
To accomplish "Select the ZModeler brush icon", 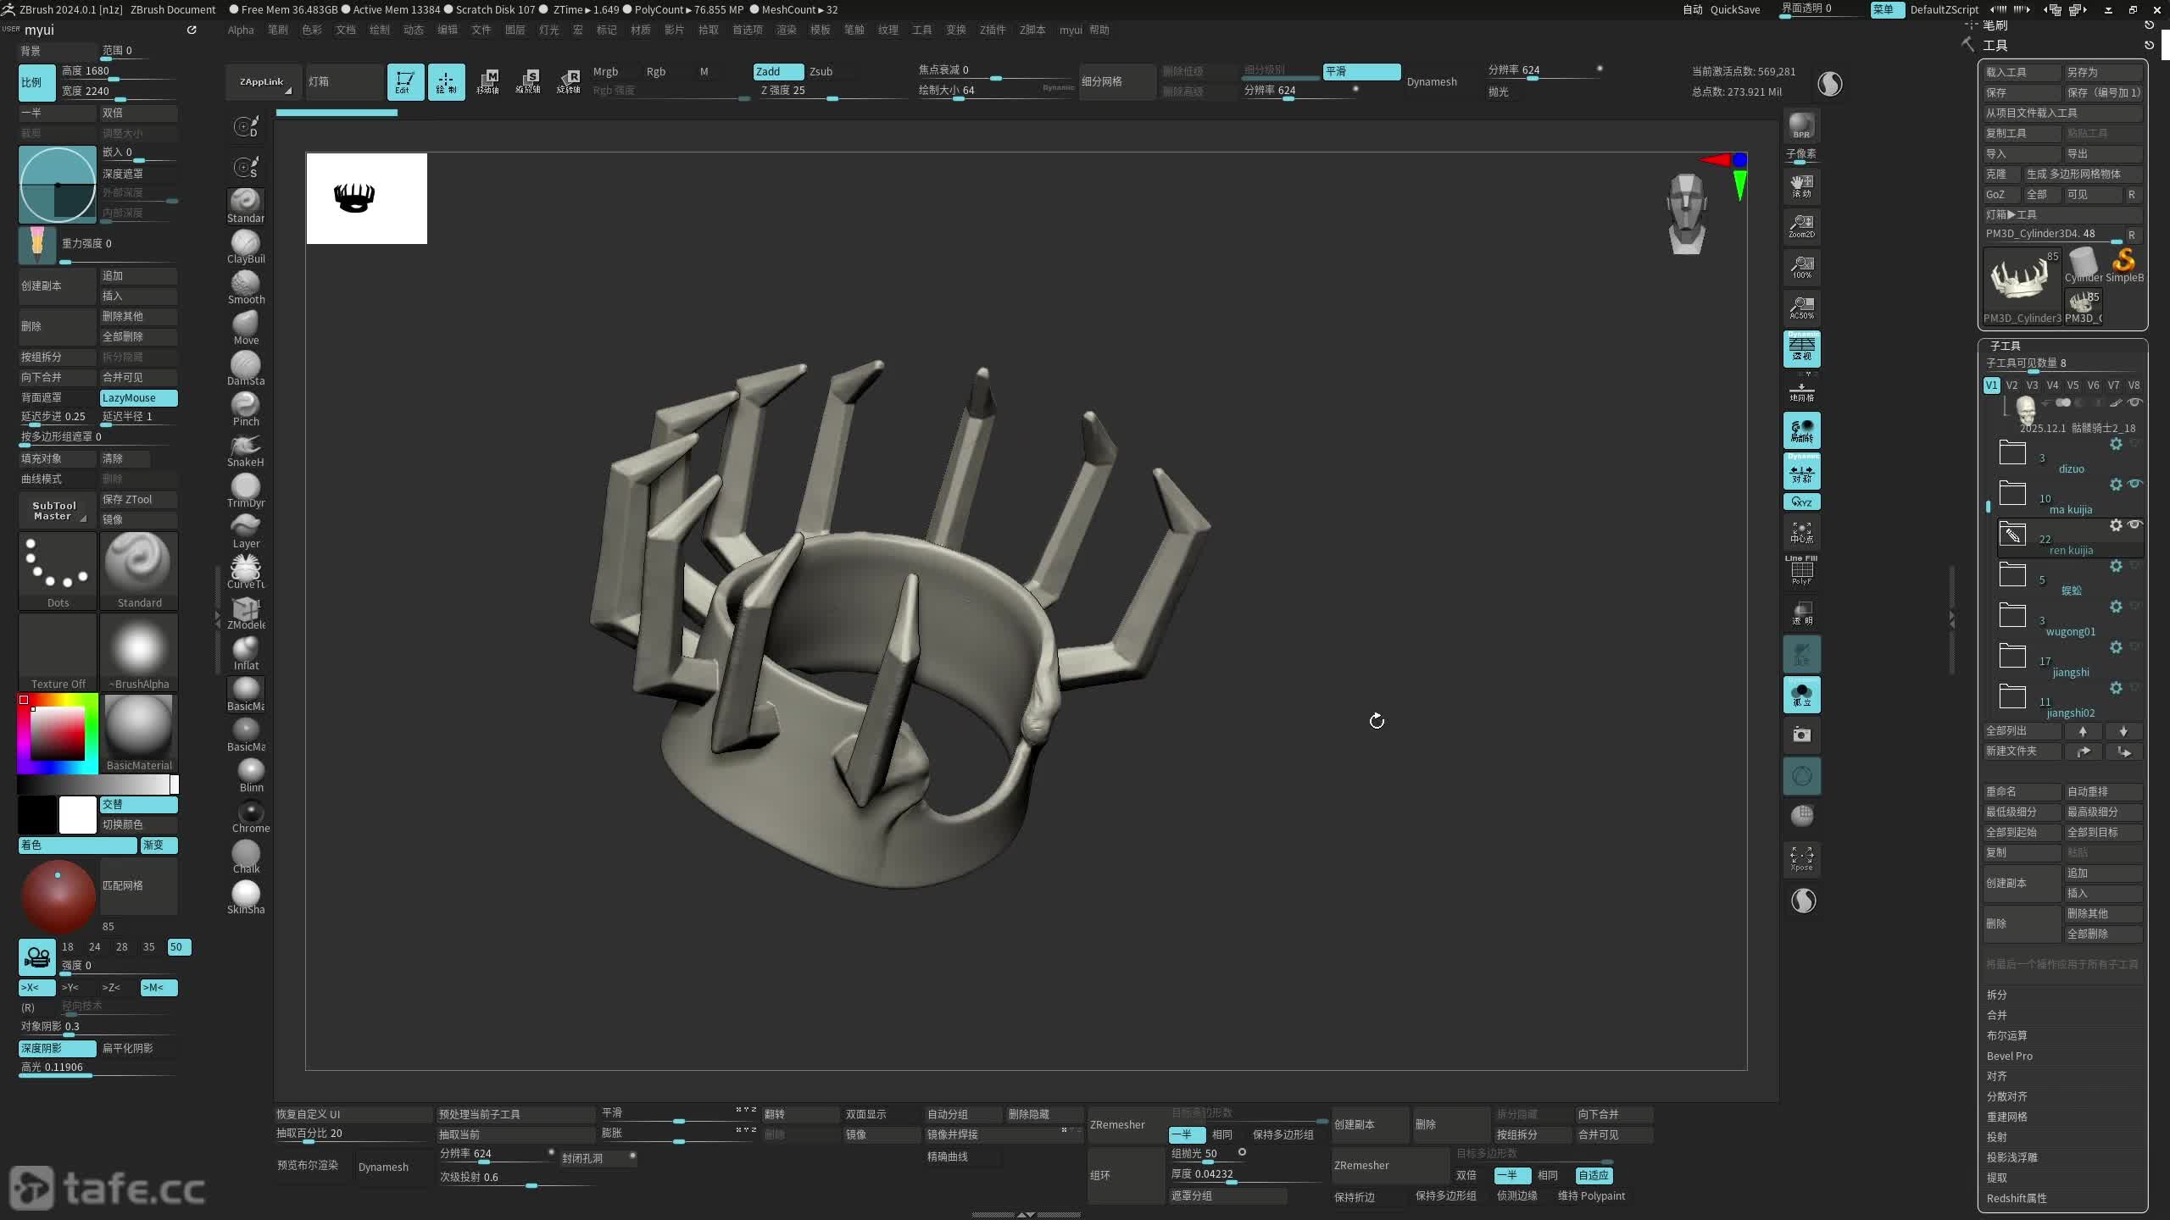I will 245,610.
